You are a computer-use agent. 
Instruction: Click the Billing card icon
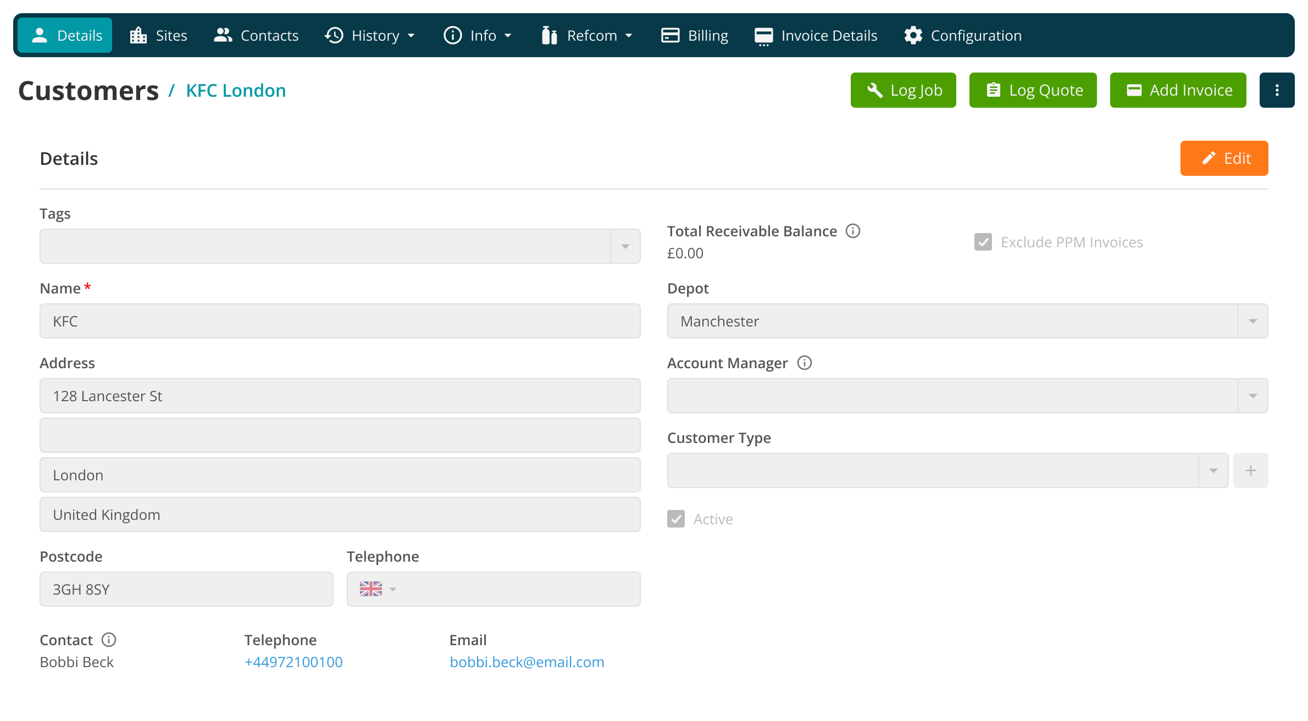coord(670,35)
